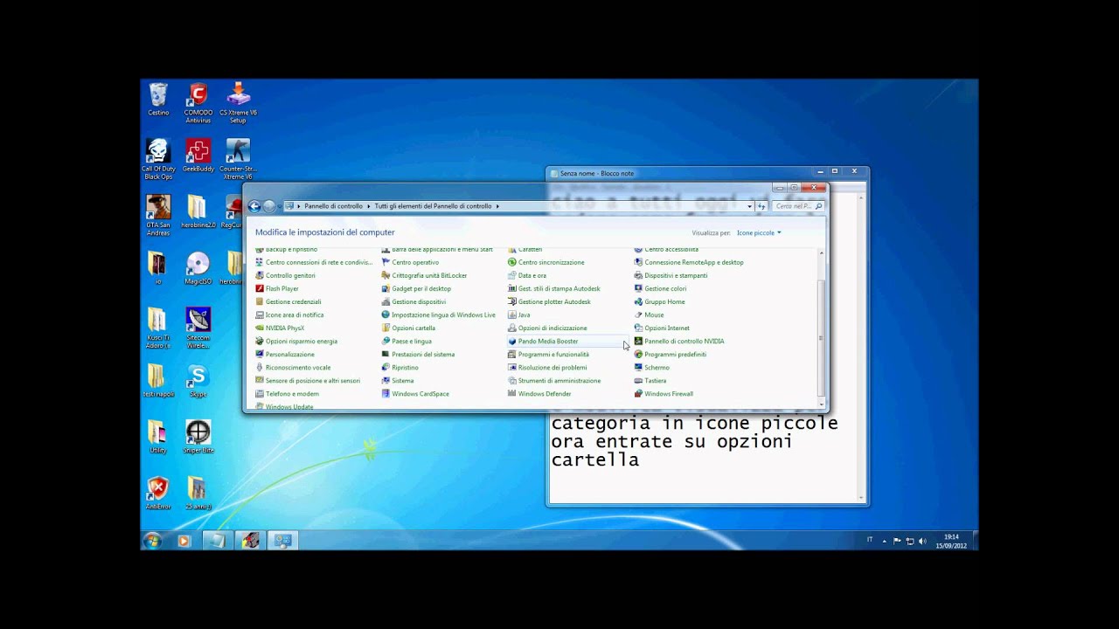Image resolution: width=1119 pixels, height=629 pixels.
Task: Expand arrow after Tutti gli elementi breadcrumb
Action: pos(497,206)
